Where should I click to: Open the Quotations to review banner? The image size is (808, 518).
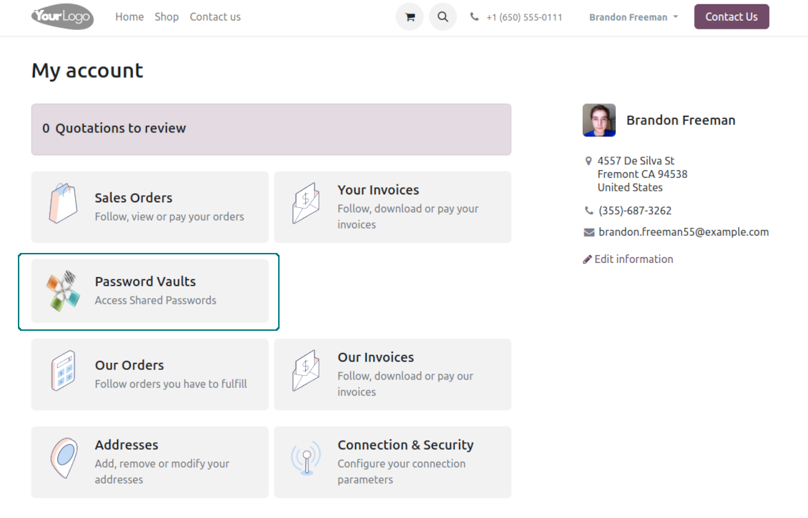click(270, 129)
